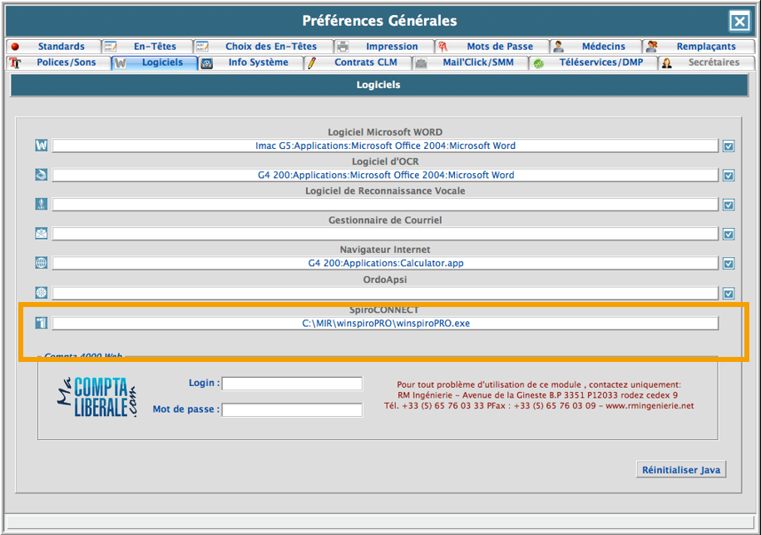Toggle checkbox for Gestionnaire de Courriel row
Viewport: 761px width, 535px height.
click(729, 235)
